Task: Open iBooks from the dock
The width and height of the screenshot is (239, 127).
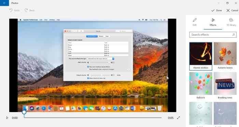Action: (x=109, y=108)
